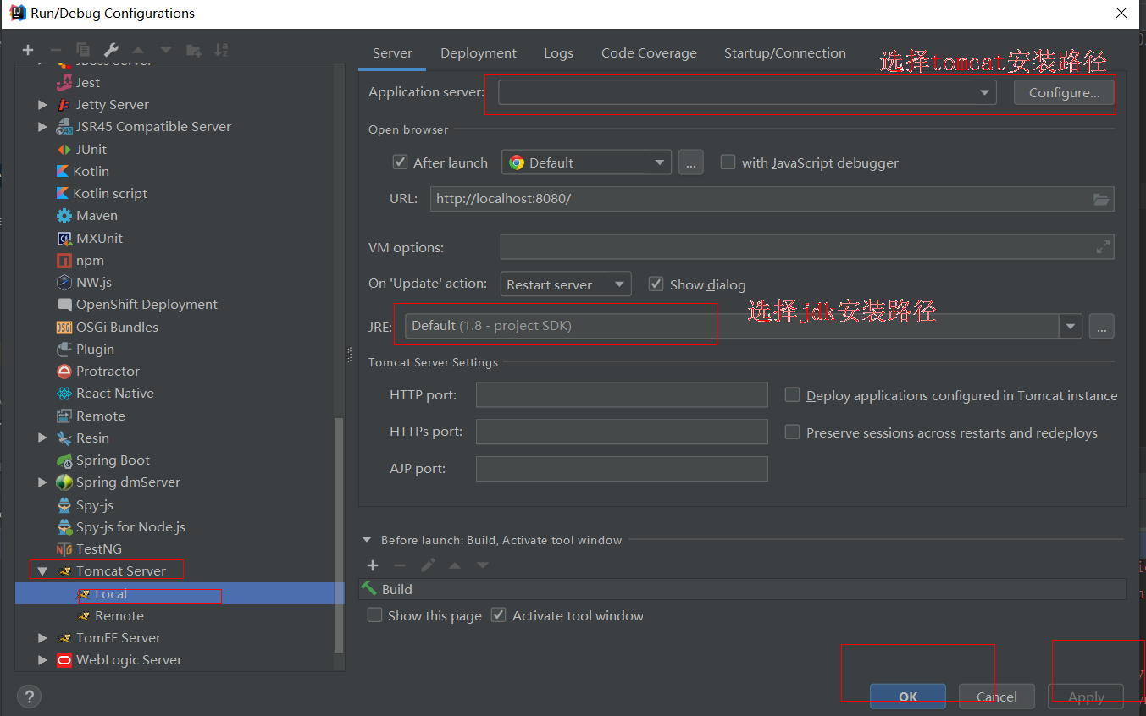This screenshot has height=716, width=1146.
Task: Switch to the Logs tab
Action: (x=558, y=52)
